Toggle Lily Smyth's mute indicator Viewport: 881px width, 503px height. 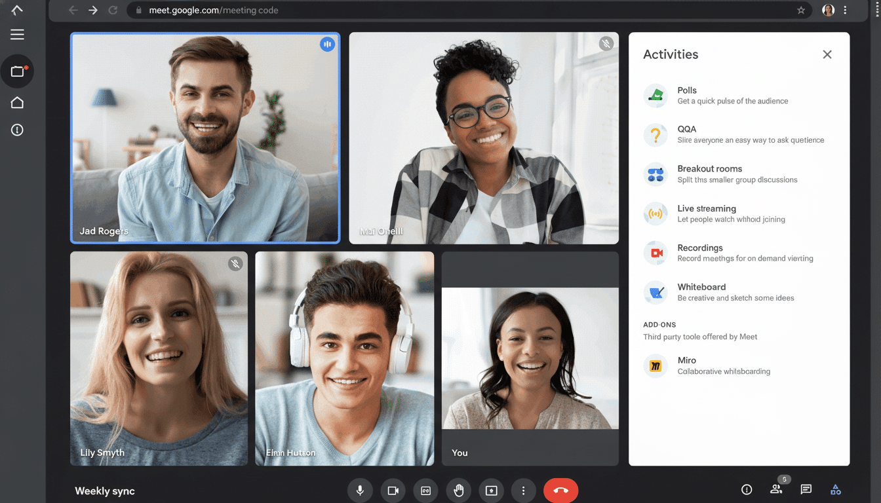point(235,263)
